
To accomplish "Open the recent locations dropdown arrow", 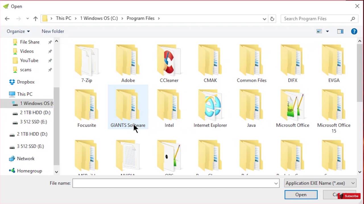I will click(x=27, y=19).
